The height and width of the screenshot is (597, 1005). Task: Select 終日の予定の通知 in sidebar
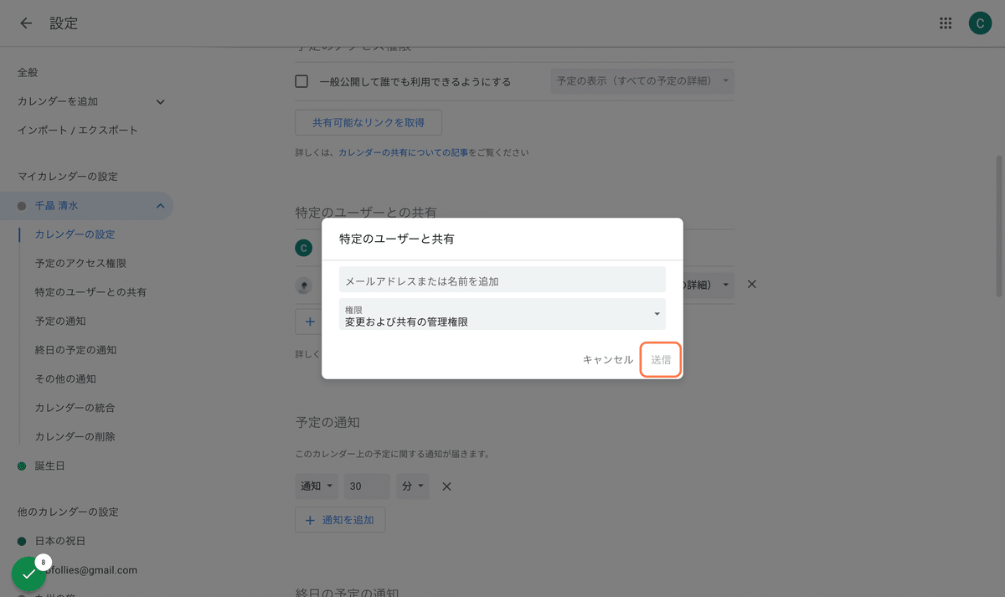coord(75,350)
